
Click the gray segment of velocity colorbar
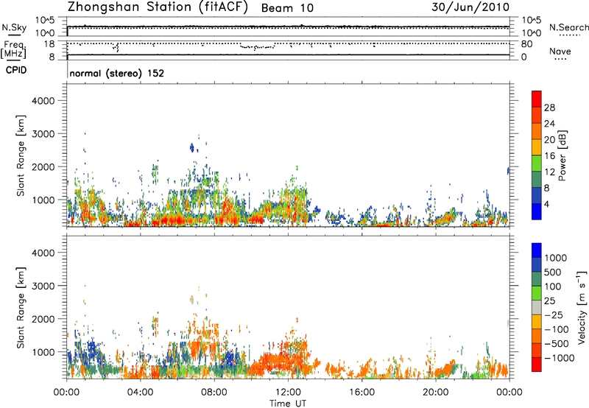pyautogui.click(x=537, y=307)
